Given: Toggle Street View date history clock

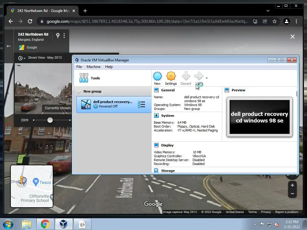Looking at the screenshot, I should pos(21,58).
